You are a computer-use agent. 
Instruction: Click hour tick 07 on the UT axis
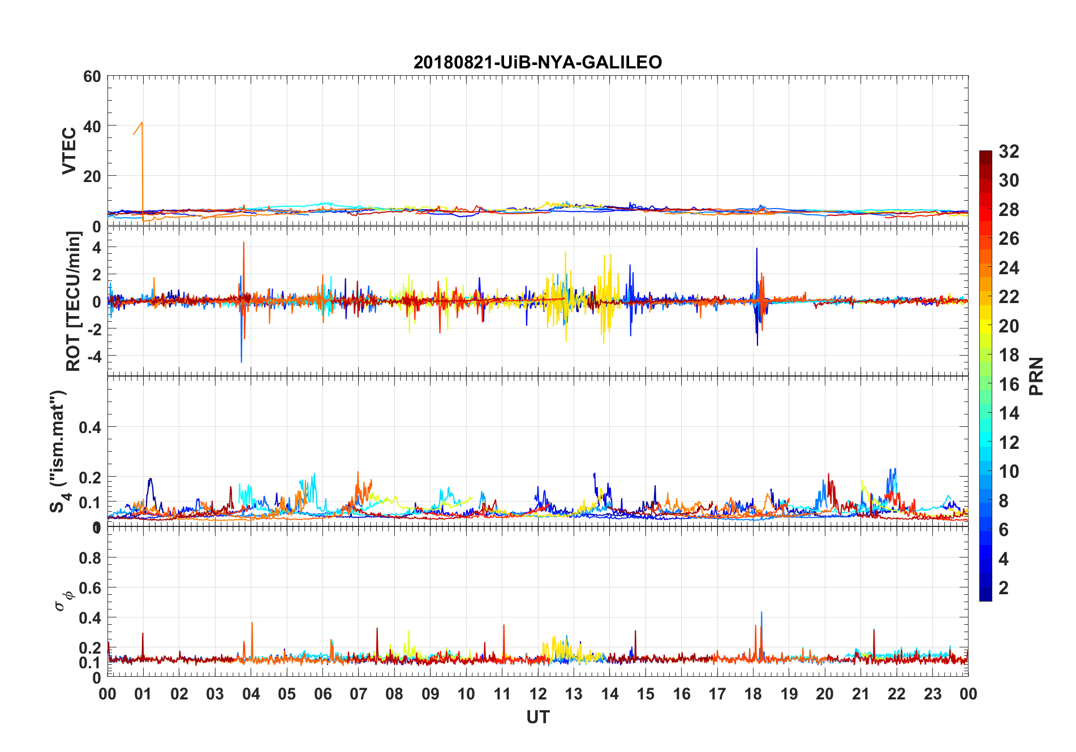(359, 694)
